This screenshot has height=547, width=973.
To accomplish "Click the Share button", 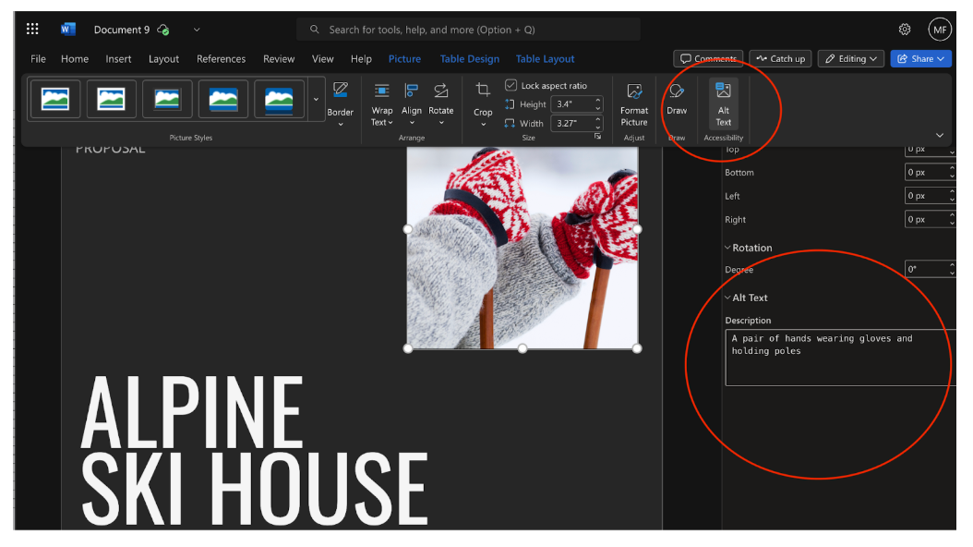I will (923, 58).
